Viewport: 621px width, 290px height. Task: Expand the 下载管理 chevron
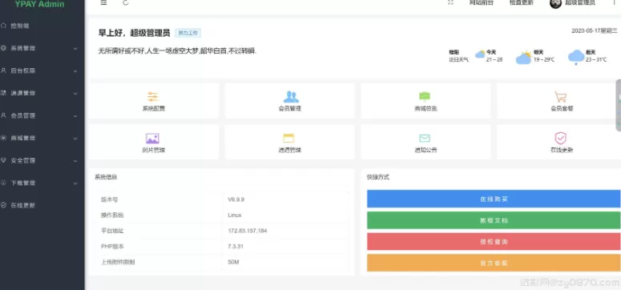75,183
